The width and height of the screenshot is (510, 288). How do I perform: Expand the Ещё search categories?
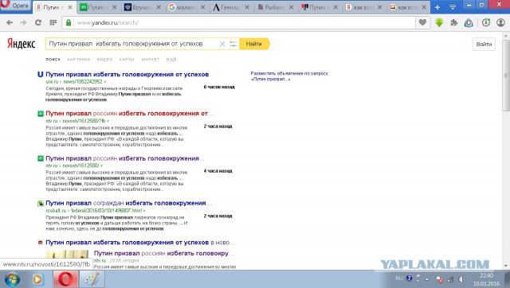[171, 60]
